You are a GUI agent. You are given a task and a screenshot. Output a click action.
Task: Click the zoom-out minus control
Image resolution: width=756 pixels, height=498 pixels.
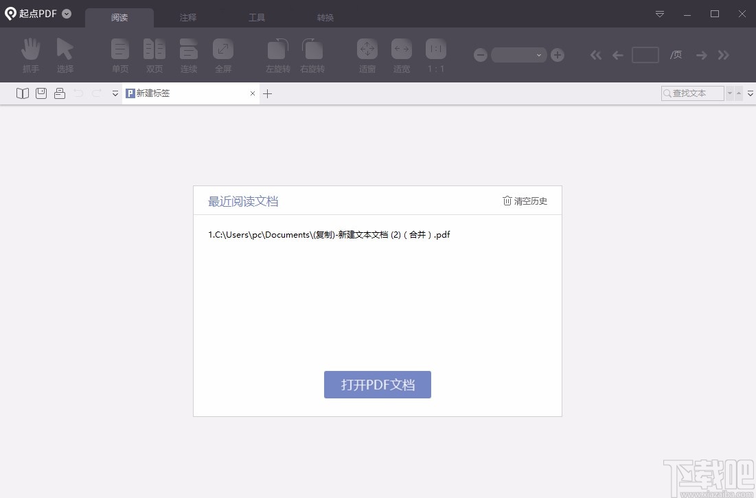pos(480,54)
